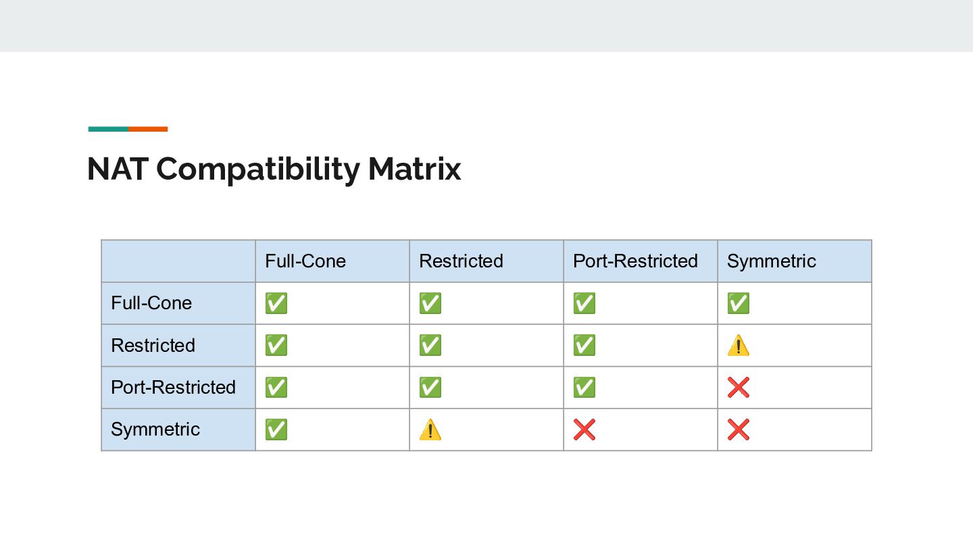Select the NAT Compatibility Matrix title
This screenshot has height=547, width=973.
(274, 169)
